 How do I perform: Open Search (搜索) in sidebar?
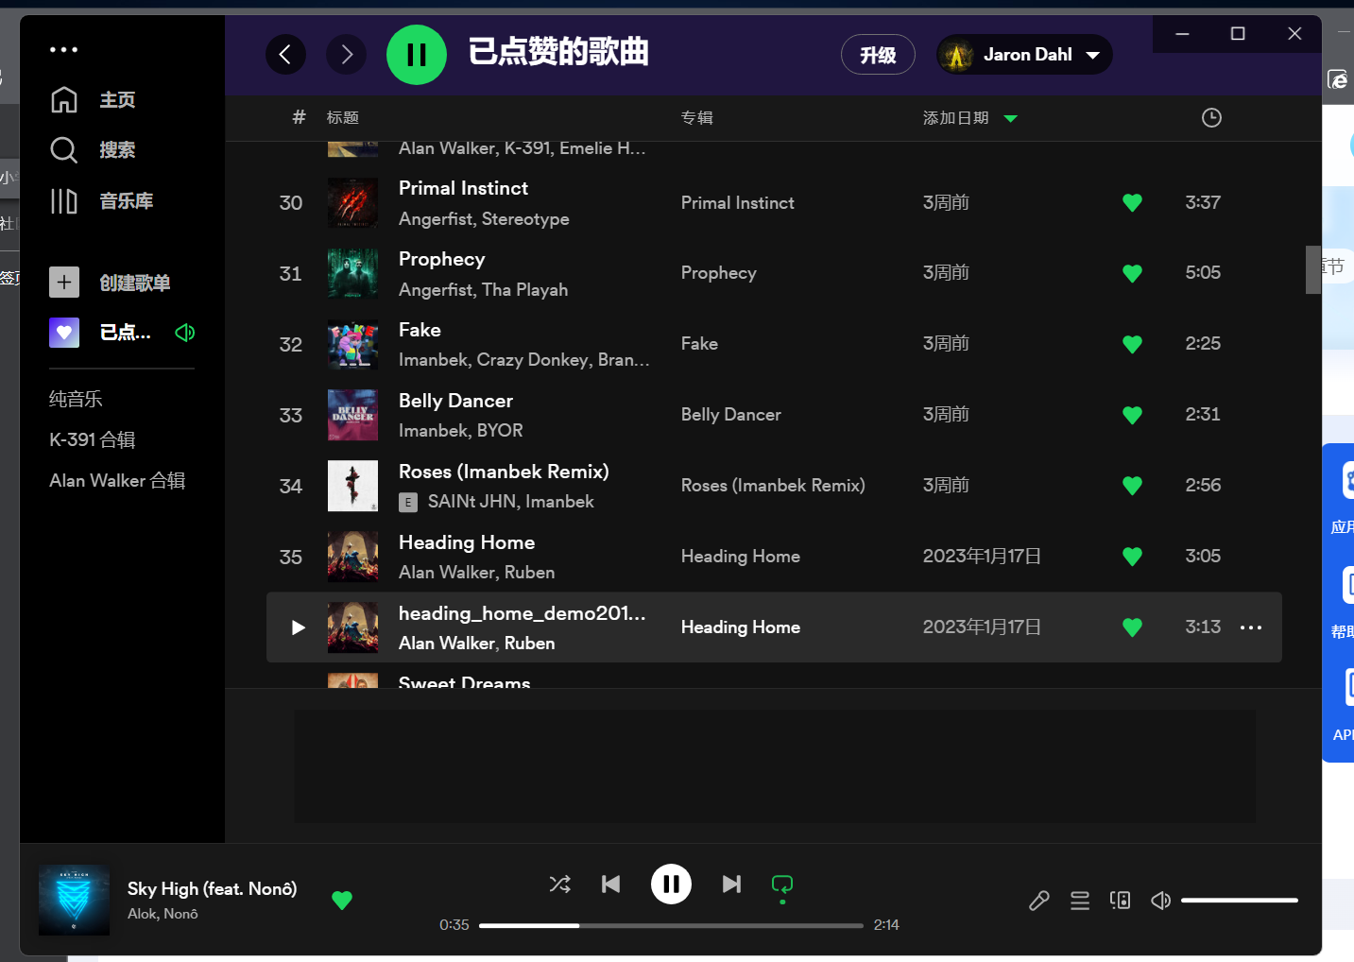click(x=93, y=149)
